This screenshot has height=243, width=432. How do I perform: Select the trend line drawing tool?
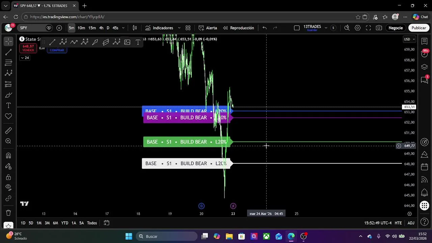[8, 52]
